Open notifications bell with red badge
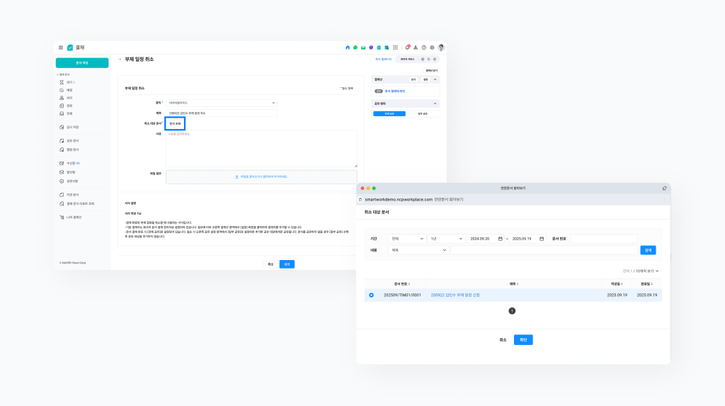Image resolution: width=725 pixels, height=406 pixels. tap(407, 47)
